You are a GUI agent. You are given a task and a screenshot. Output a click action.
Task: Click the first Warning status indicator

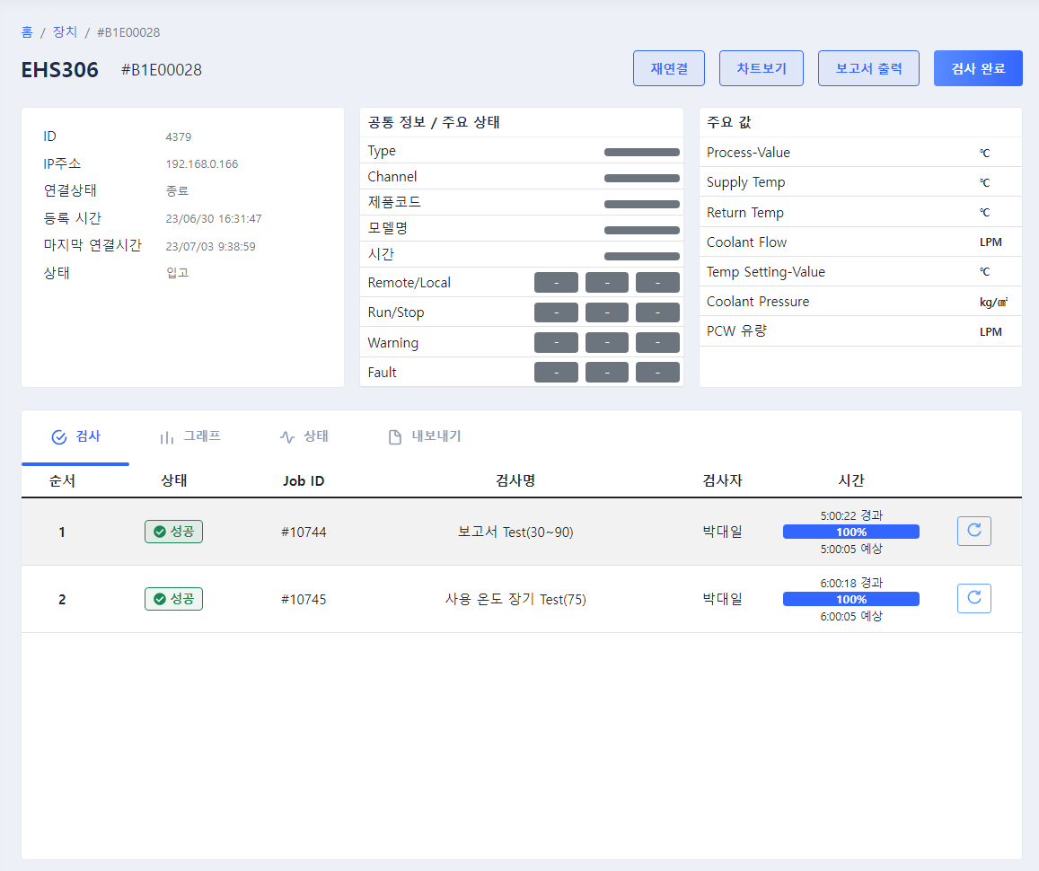point(556,343)
